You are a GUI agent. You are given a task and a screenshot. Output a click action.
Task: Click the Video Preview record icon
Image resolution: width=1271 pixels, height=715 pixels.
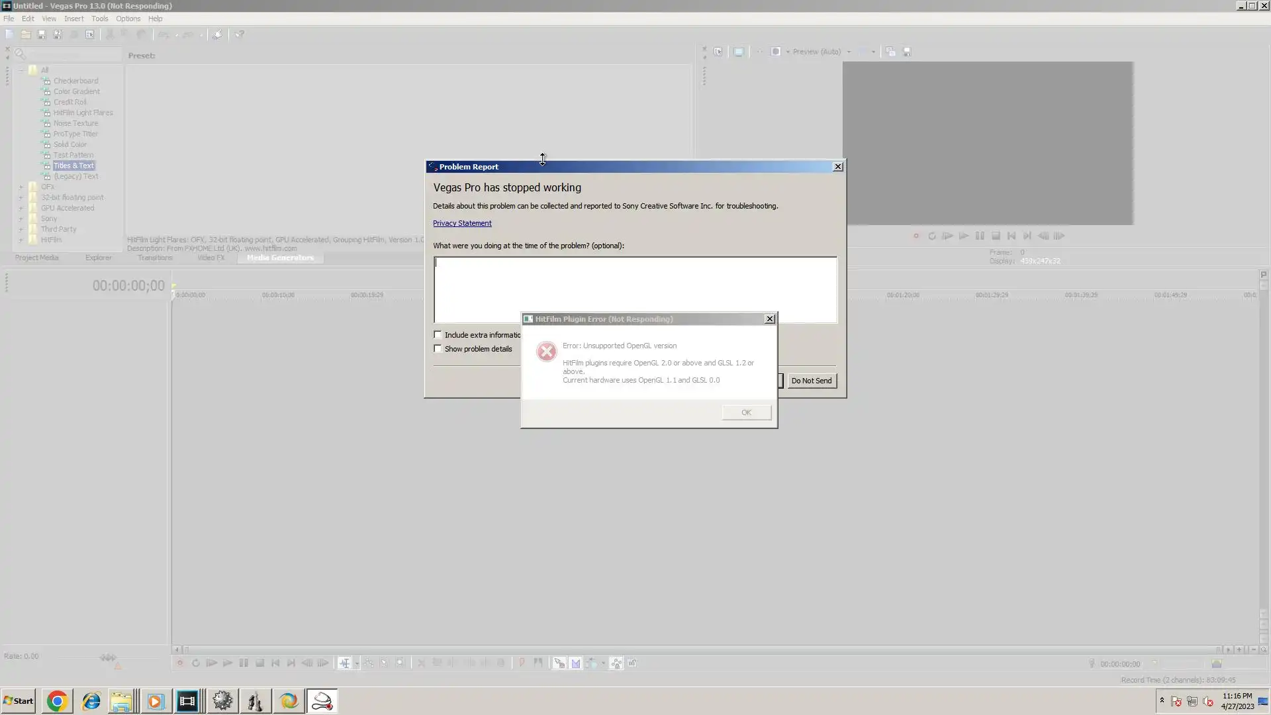click(x=916, y=236)
